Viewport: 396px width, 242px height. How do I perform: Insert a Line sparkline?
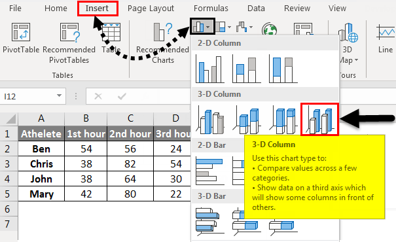tap(386, 38)
